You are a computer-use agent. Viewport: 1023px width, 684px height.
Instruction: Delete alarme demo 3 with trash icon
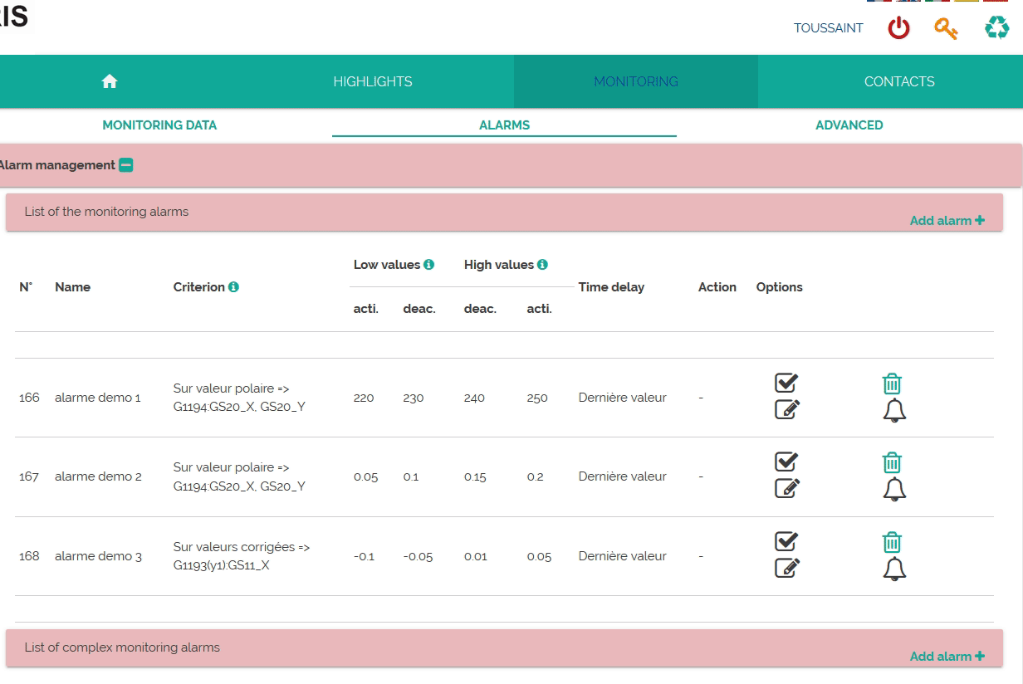pyautogui.click(x=892, y=542)
